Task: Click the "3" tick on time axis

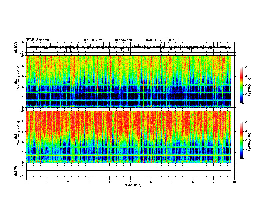Action: coord(89,182)
